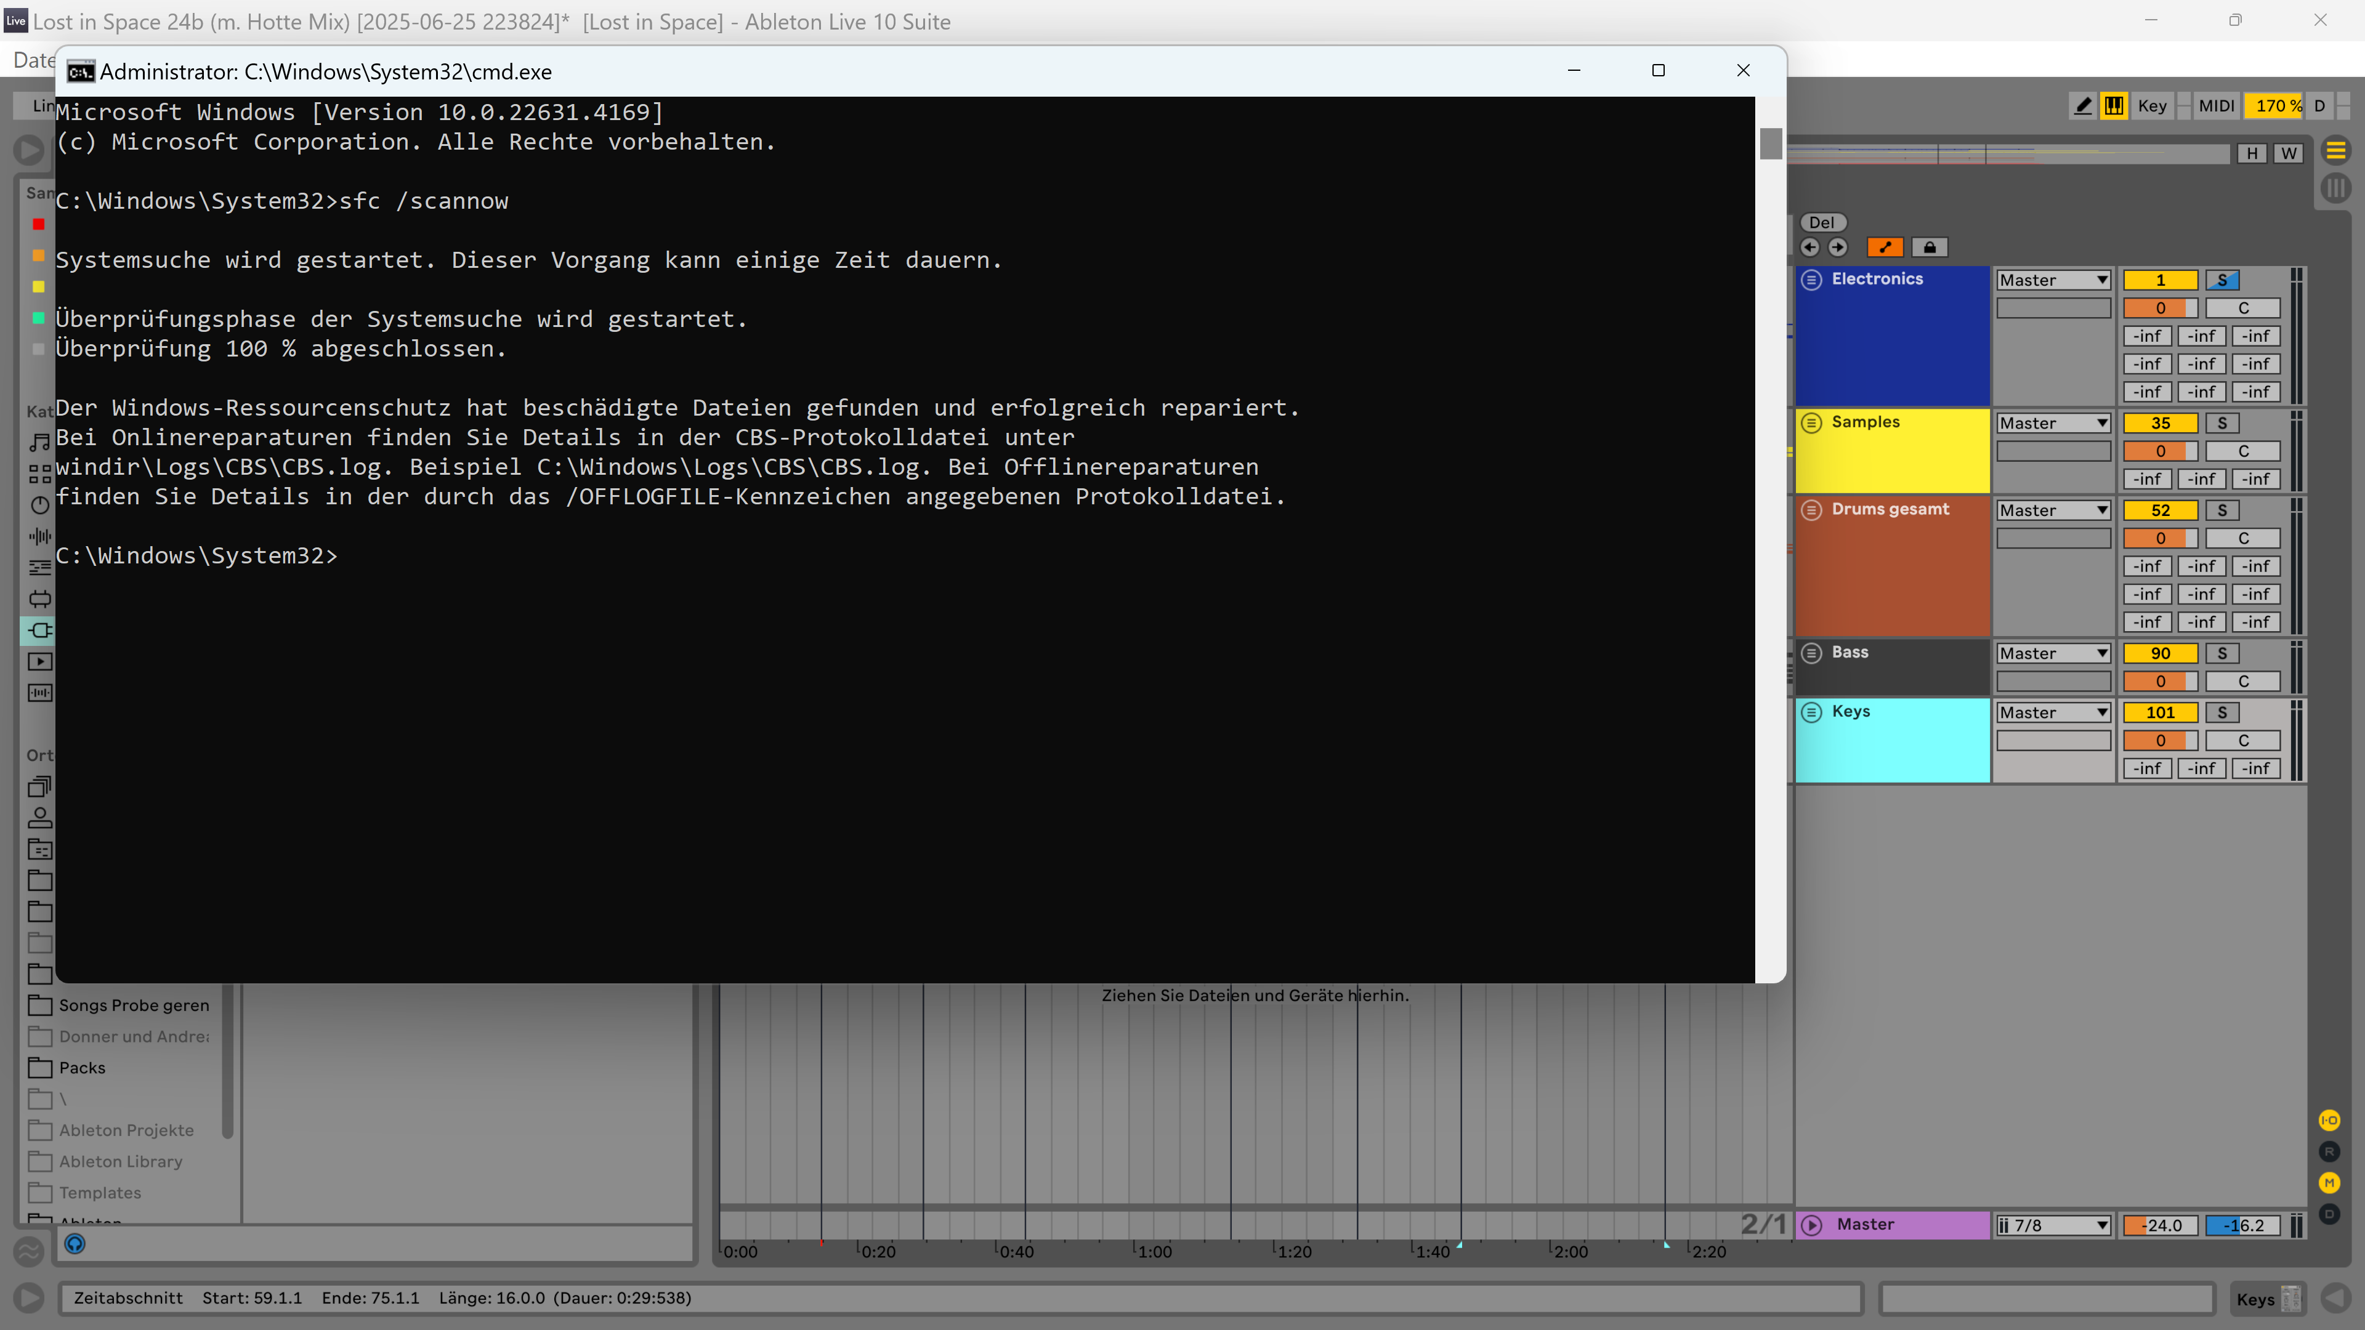
Task: Toggle detail view triangle at bottom right
Action: pyautogui.click(x=2335, y=1298)
